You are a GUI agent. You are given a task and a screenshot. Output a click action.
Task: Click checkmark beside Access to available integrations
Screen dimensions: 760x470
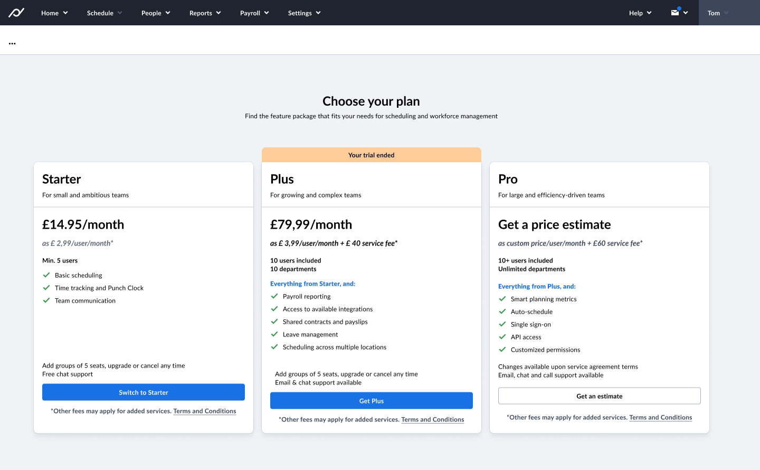click(274, 309)
